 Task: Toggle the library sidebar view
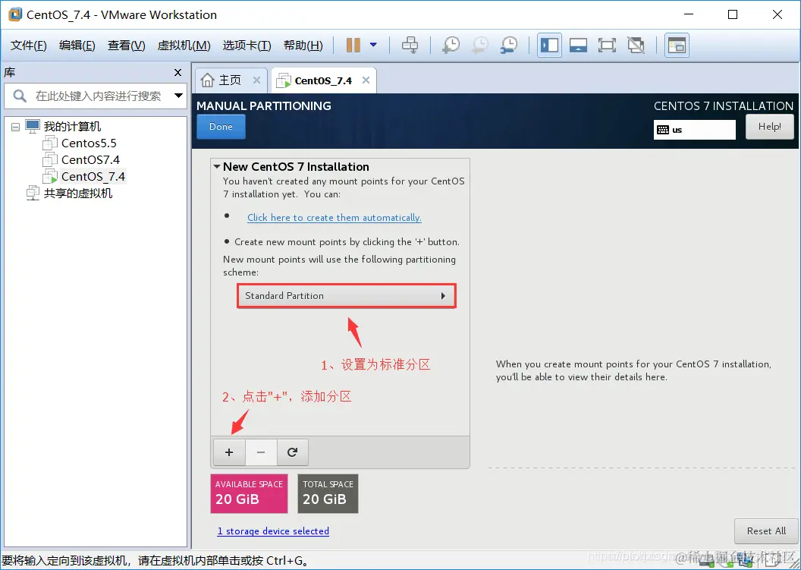(x=549, y=45)
